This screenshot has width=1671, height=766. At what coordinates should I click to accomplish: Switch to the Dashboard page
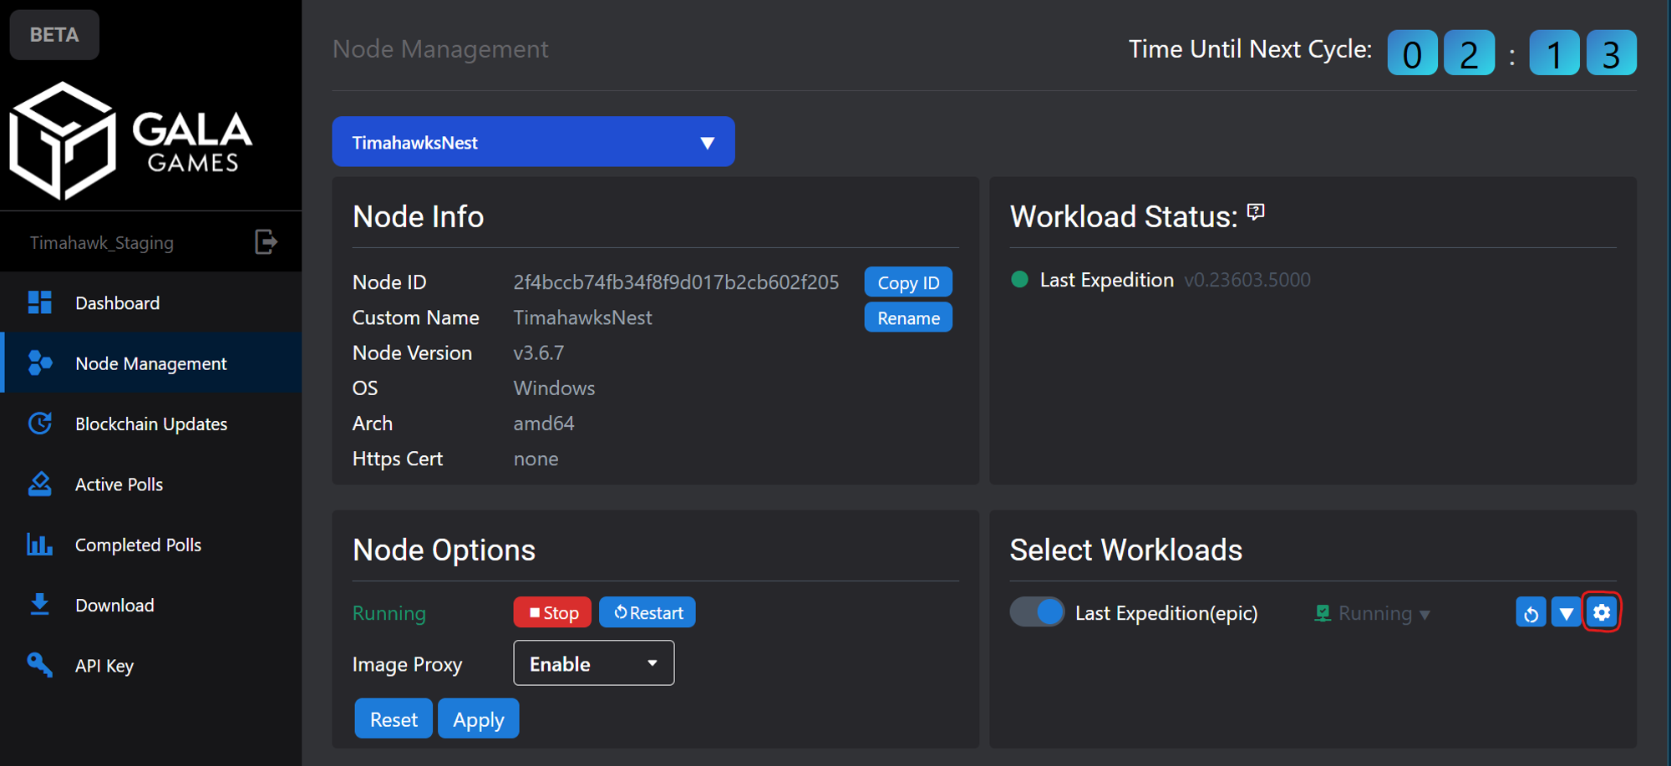click(x=117, y=302)
